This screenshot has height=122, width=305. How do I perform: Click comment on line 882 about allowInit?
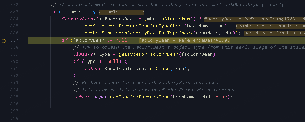pos(167,5)
